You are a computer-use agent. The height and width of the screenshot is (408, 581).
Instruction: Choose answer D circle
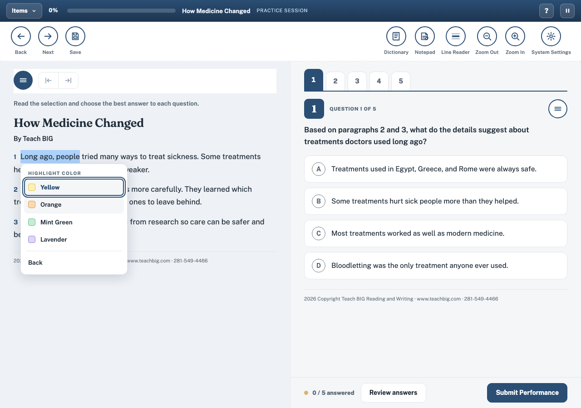pos(319,266)
